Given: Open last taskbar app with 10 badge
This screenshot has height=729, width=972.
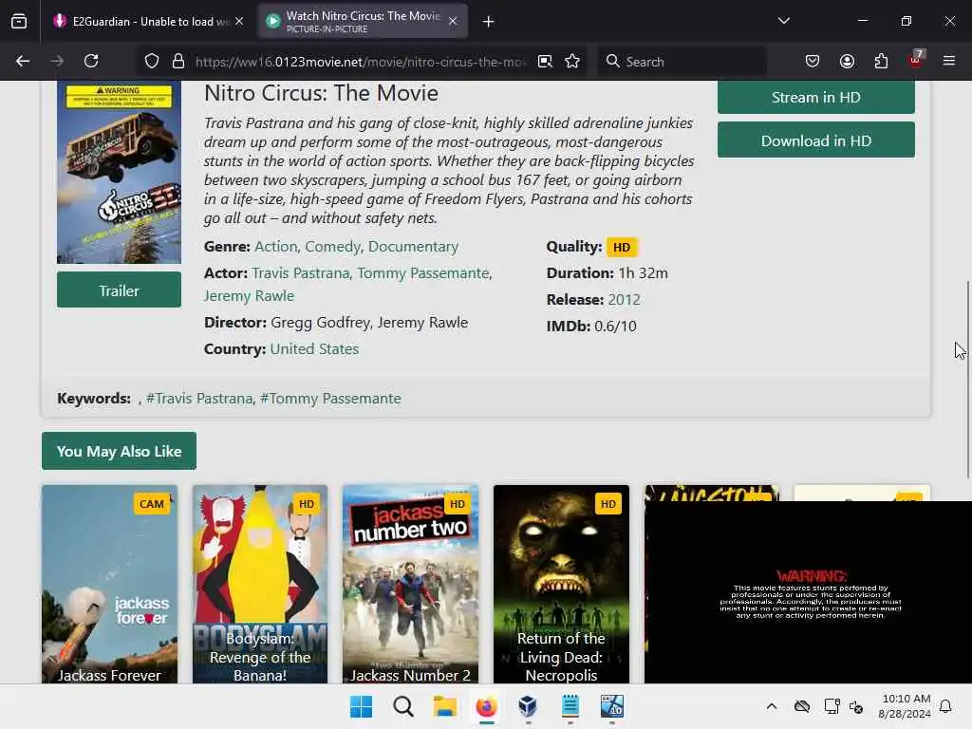Looking at the screenshot, I should tap(612, 706).
